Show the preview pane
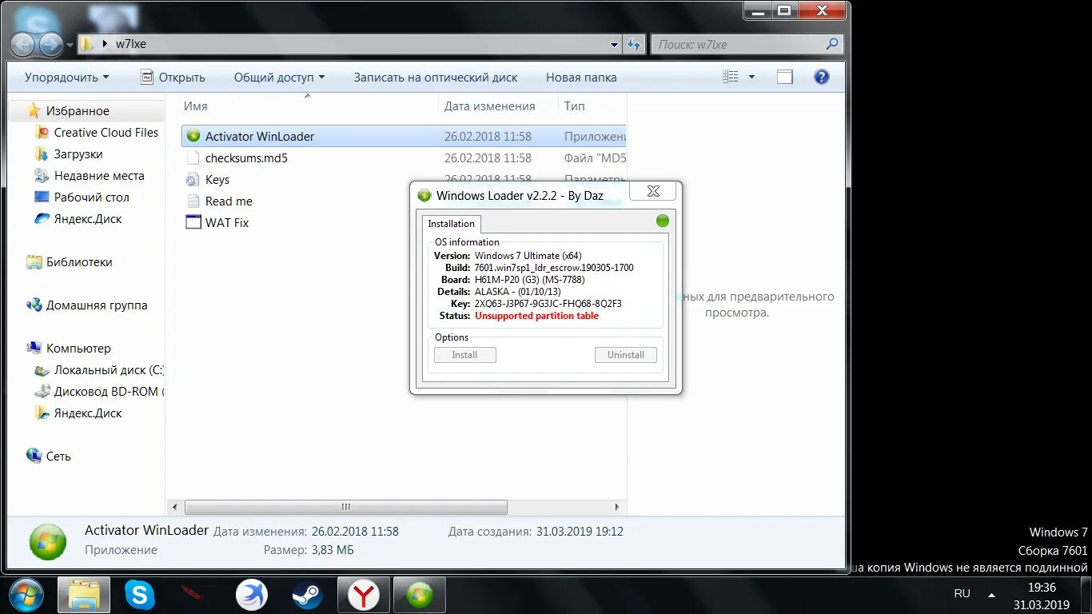1092x614 pixels. pos(784,76)
